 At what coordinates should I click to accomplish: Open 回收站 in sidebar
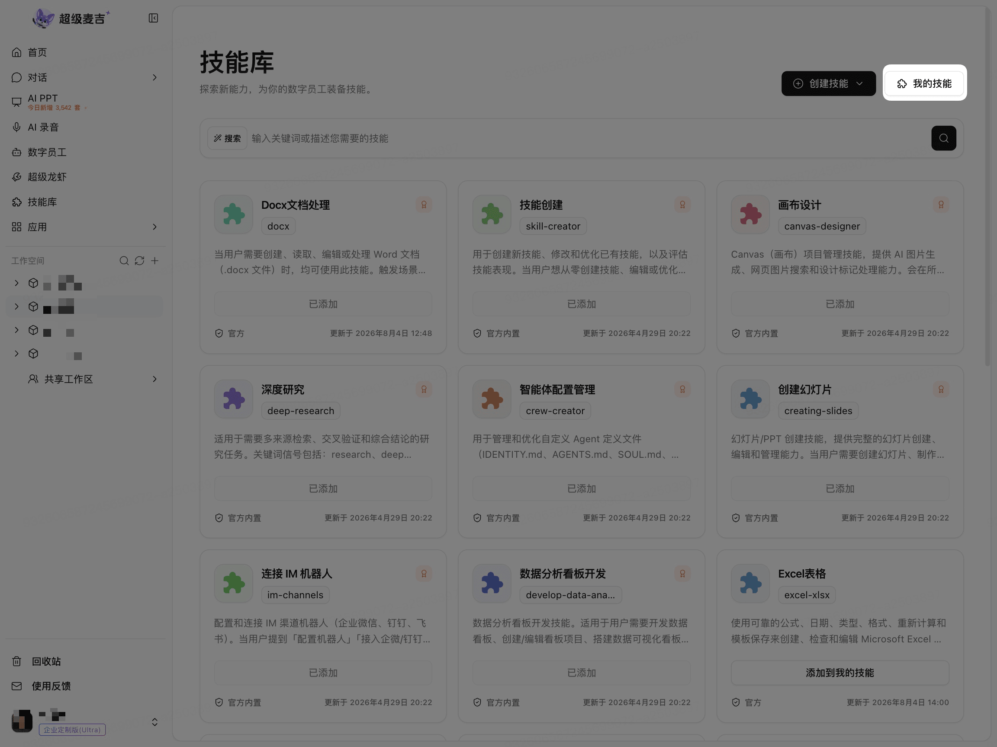86,661
